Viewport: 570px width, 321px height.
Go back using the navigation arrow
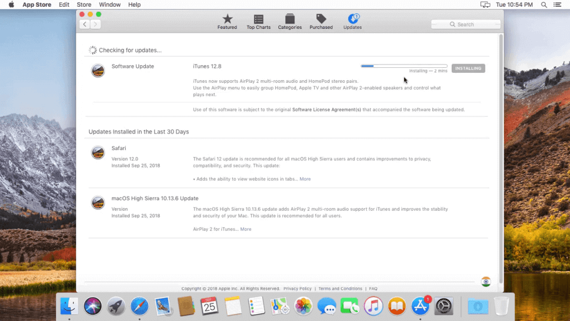84,24
